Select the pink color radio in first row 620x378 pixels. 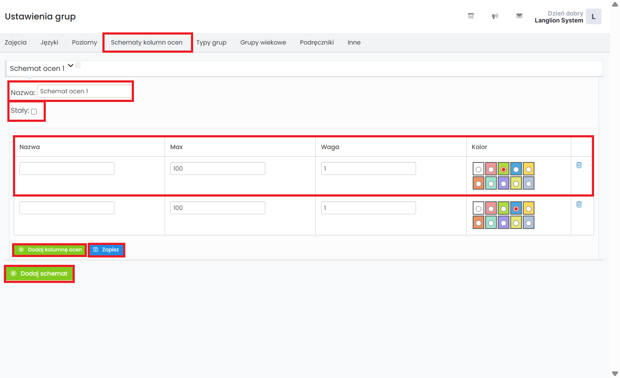tap(491, 169)
